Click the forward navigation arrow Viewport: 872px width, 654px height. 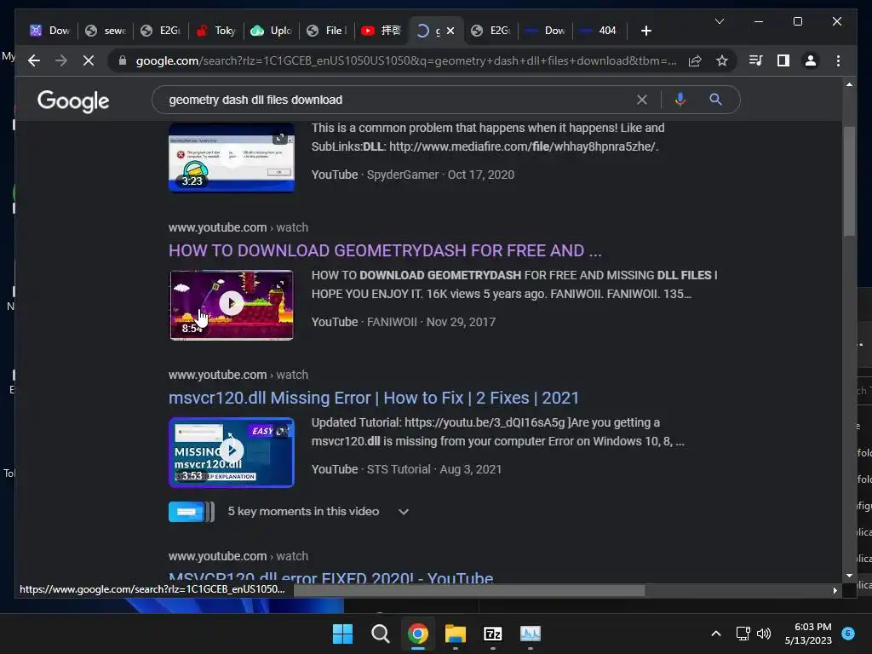pyautogui.click(x=61, y=60)
